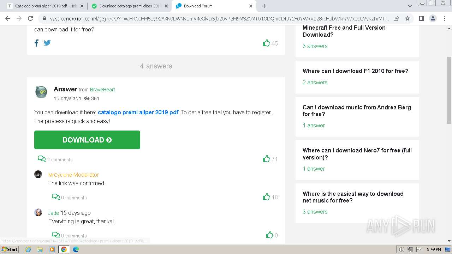Open Jade's avatar image

38,212
